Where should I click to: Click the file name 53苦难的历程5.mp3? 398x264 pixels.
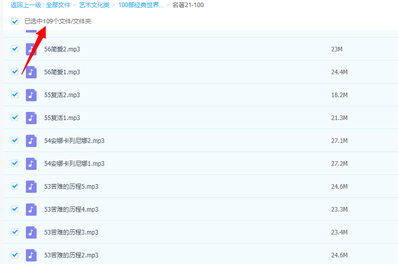71,187
